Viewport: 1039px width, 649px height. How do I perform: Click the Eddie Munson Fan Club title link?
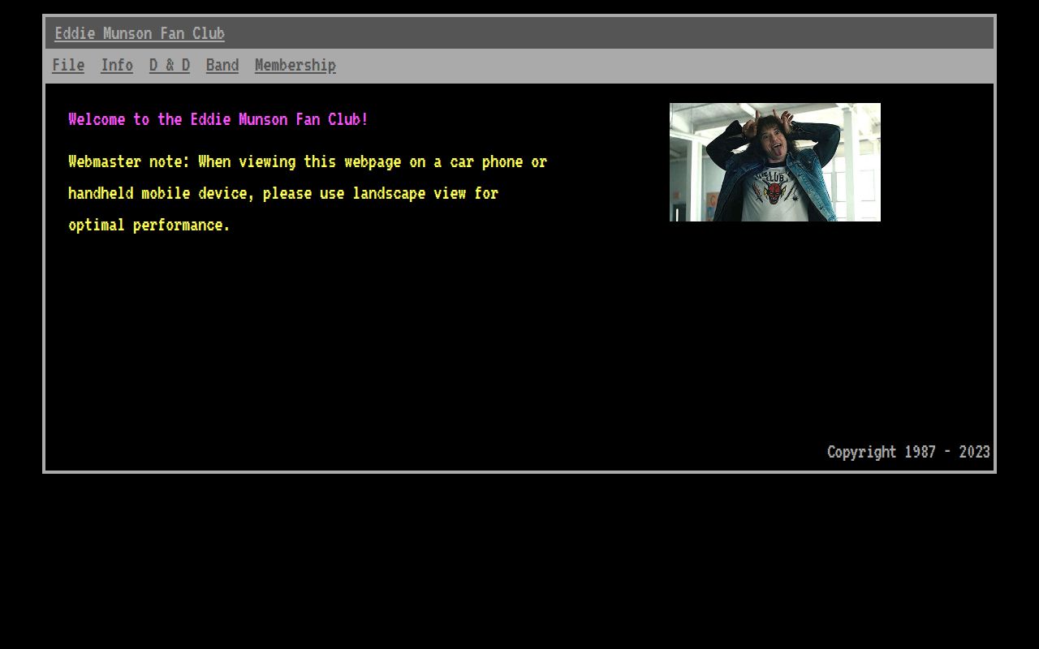tap(140, 33)
